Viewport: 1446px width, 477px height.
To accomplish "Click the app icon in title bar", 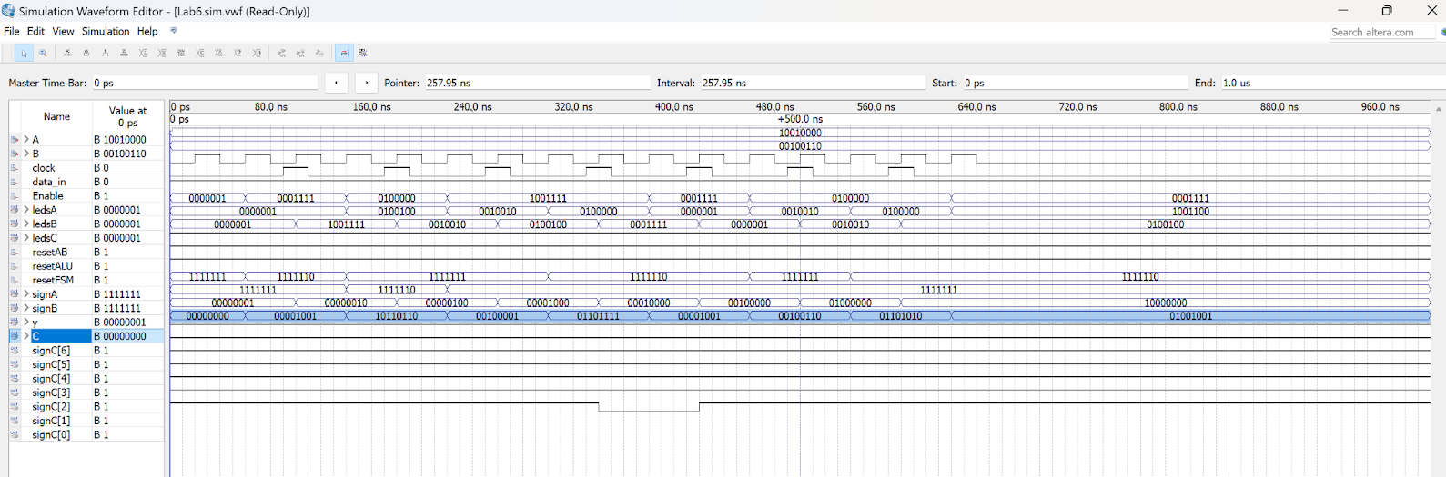I will pos(8,11).
